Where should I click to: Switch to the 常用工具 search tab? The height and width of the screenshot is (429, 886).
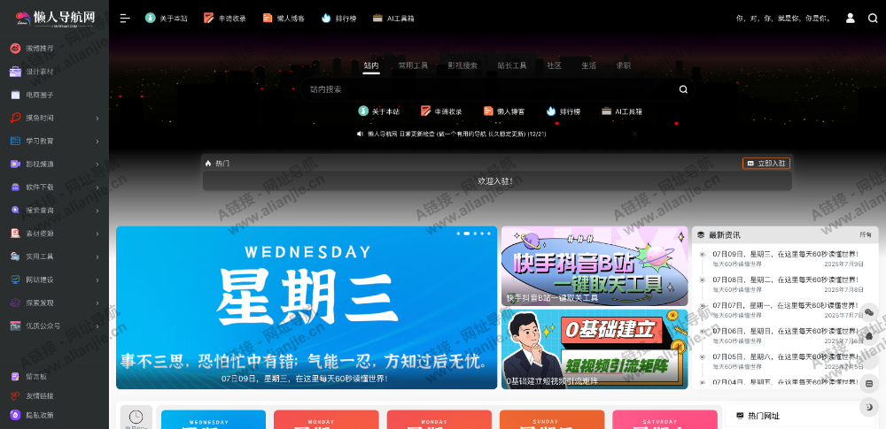pos(413,65)
